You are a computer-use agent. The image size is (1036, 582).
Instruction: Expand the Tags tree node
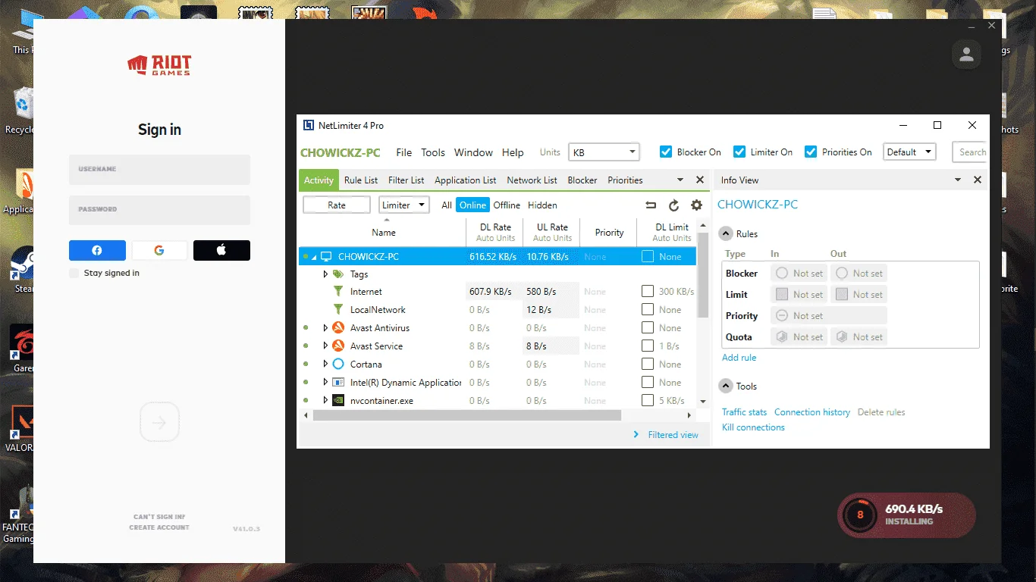click(325, 274)
